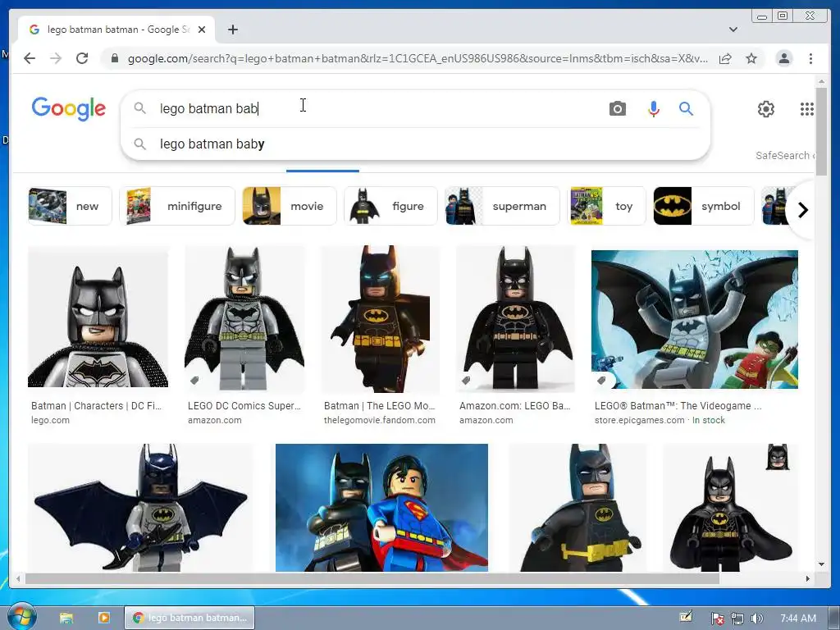Filter results by 'toy' chip
This screenshot has height=630, width=840.
(606, 206)
